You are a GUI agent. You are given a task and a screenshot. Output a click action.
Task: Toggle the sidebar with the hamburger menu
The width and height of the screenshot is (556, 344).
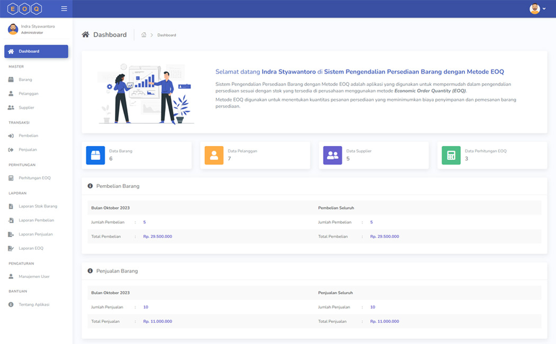(x=64, y=8)
